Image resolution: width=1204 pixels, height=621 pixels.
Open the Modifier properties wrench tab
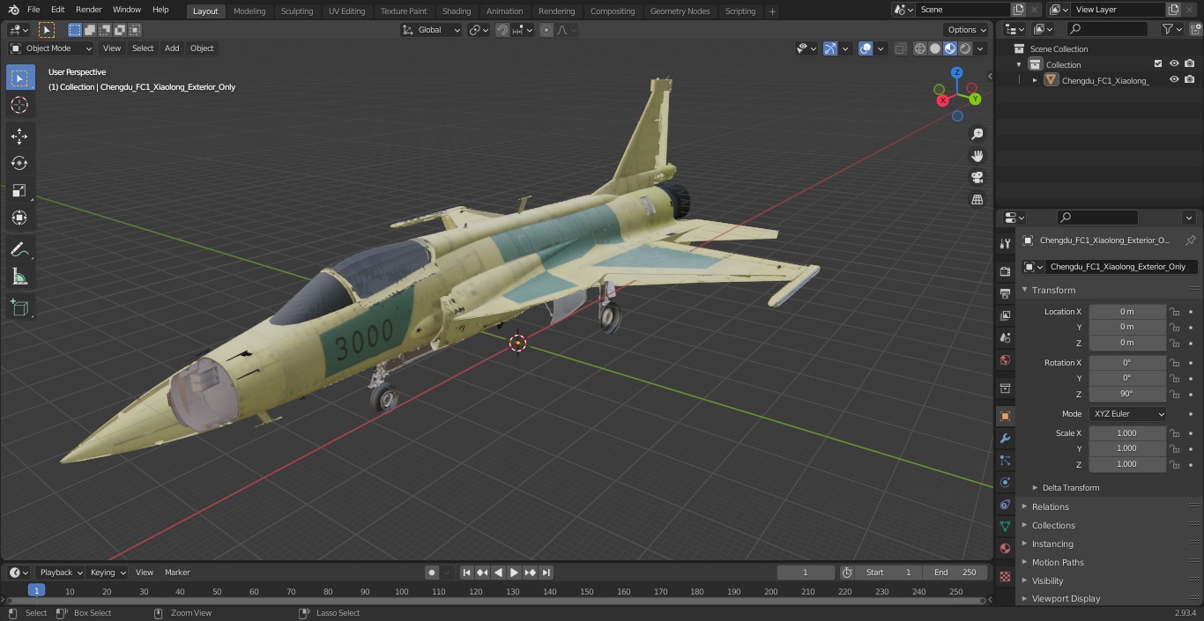1005,438
